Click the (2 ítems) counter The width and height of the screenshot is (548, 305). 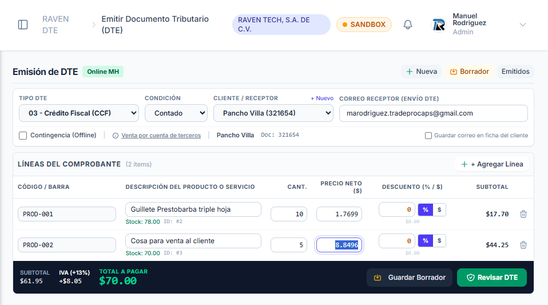click(139, 164)
